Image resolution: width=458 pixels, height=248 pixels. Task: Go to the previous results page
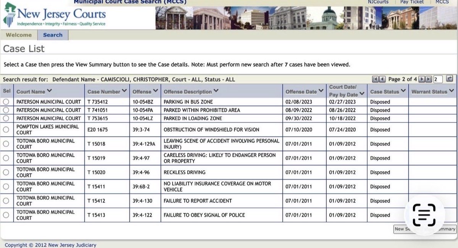(382, 79)
